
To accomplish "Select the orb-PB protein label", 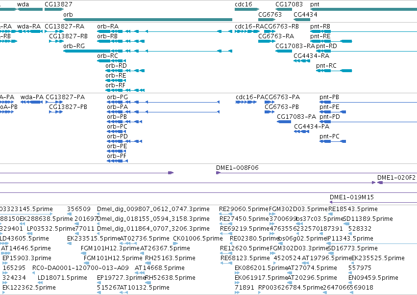I will [x=117, y=117].
